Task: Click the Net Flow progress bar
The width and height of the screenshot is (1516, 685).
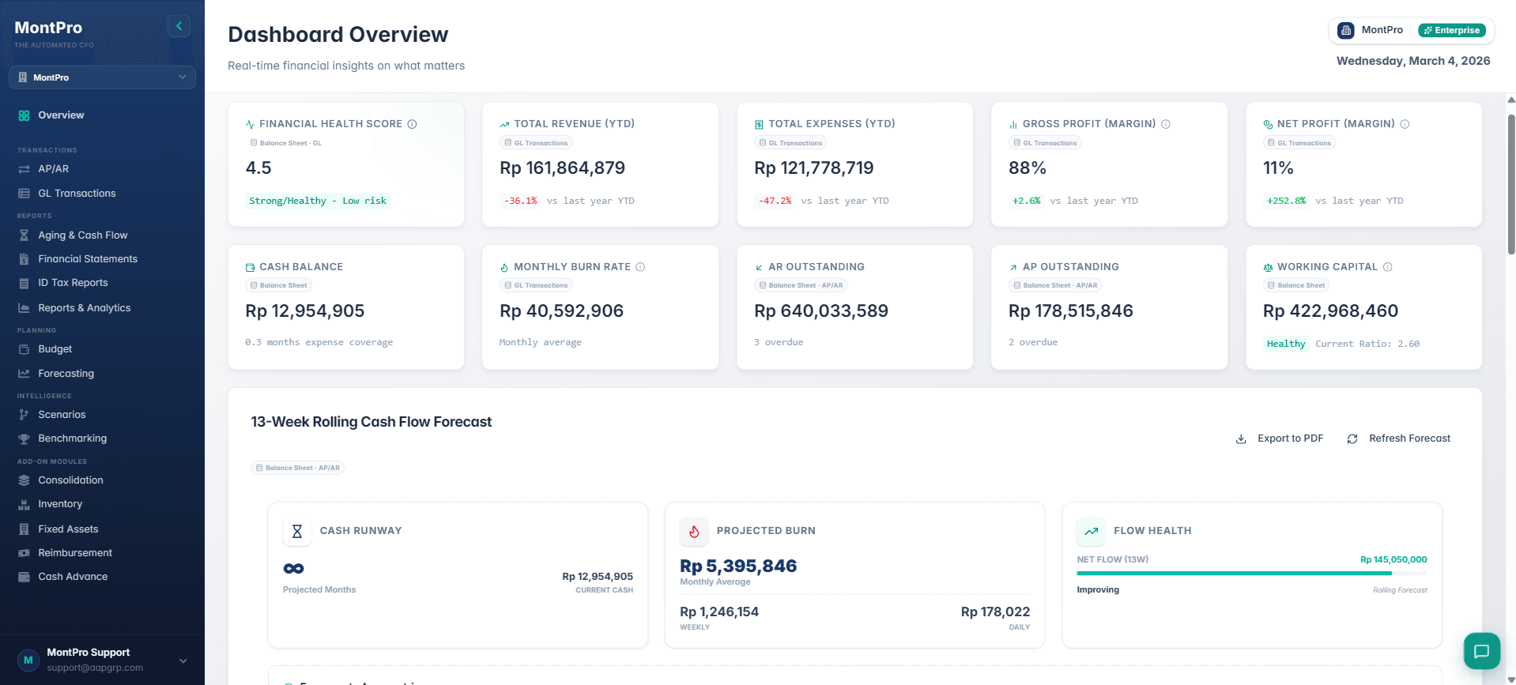Action: tap(1251, 573)
